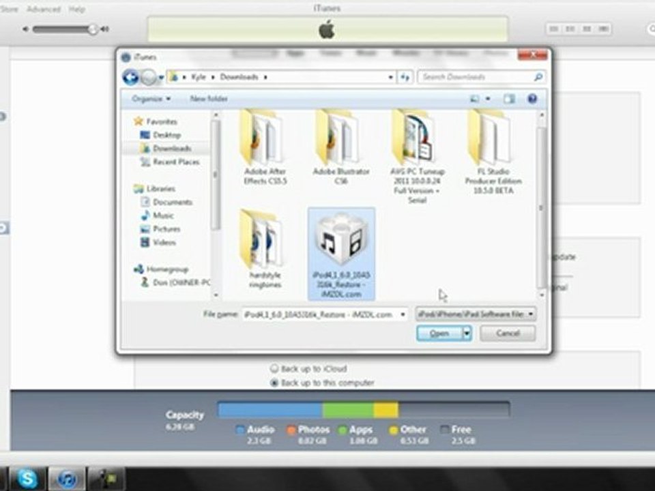This screenshot has height=491, width=655.
Task: Open Libraries in navigation pane
Action: (x=155, y=189)
